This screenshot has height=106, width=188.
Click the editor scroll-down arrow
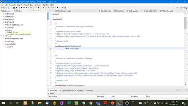[185, 85]
